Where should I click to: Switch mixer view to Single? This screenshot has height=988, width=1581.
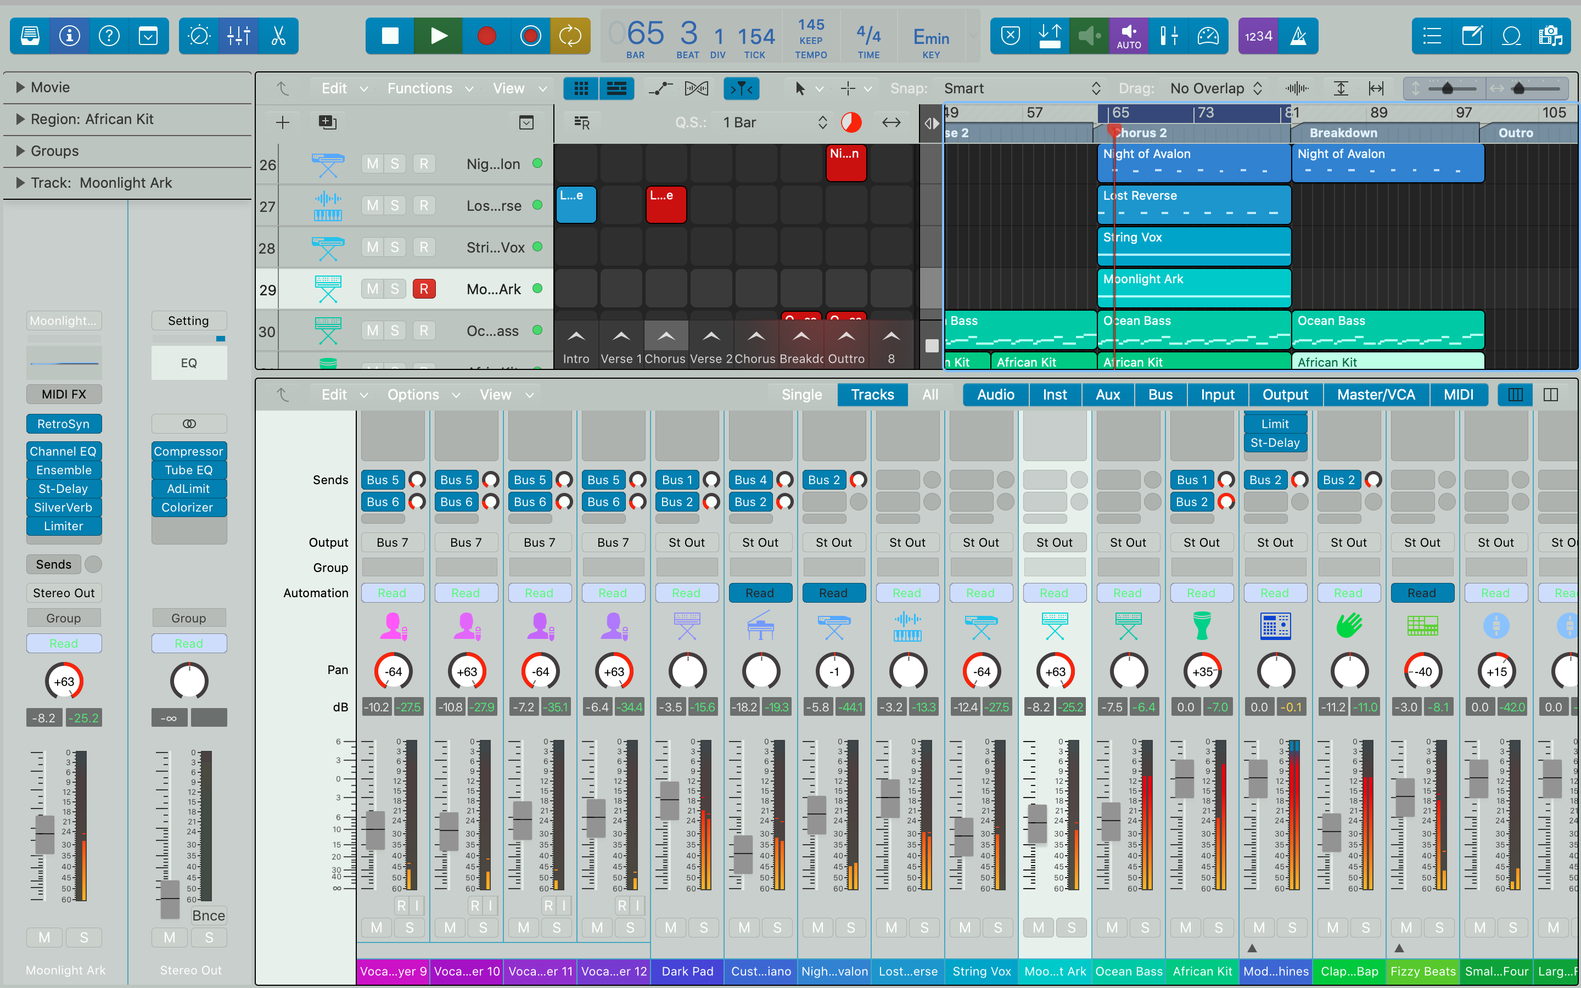pos(801,395)
